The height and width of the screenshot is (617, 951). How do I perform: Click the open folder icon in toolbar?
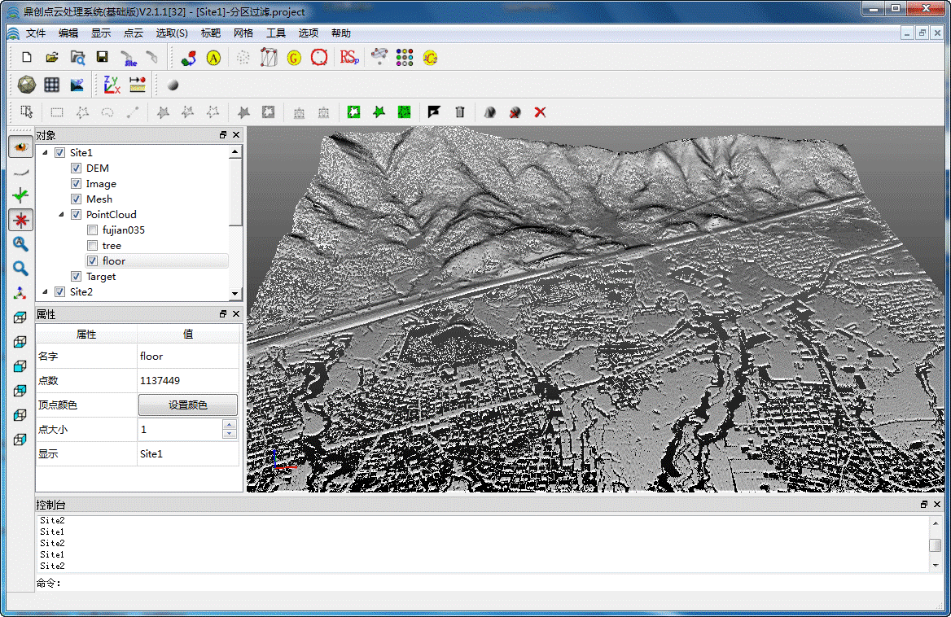51,57
